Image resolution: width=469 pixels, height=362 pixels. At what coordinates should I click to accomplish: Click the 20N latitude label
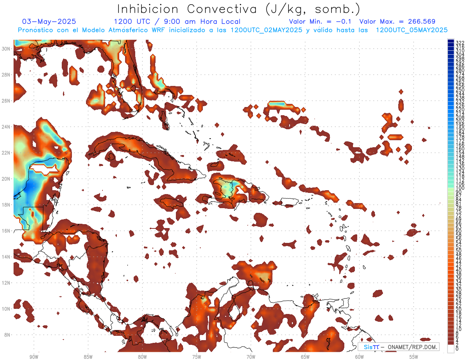6,178
